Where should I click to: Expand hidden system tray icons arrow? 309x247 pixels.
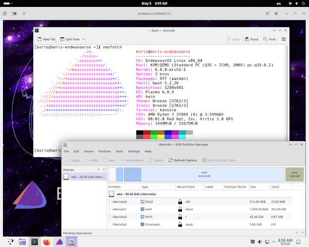point(273,242)
